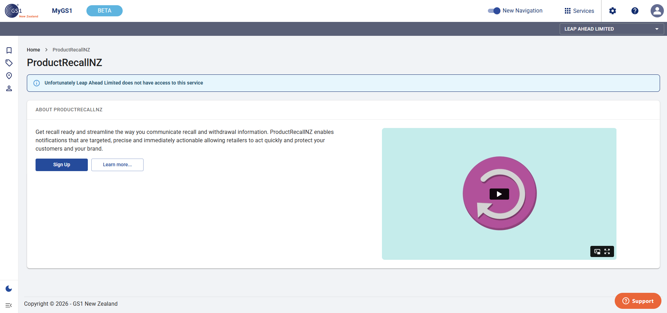Go to Home via breadcrumb
This screenshot has height=313, width=667.
(x=33, y=50)
